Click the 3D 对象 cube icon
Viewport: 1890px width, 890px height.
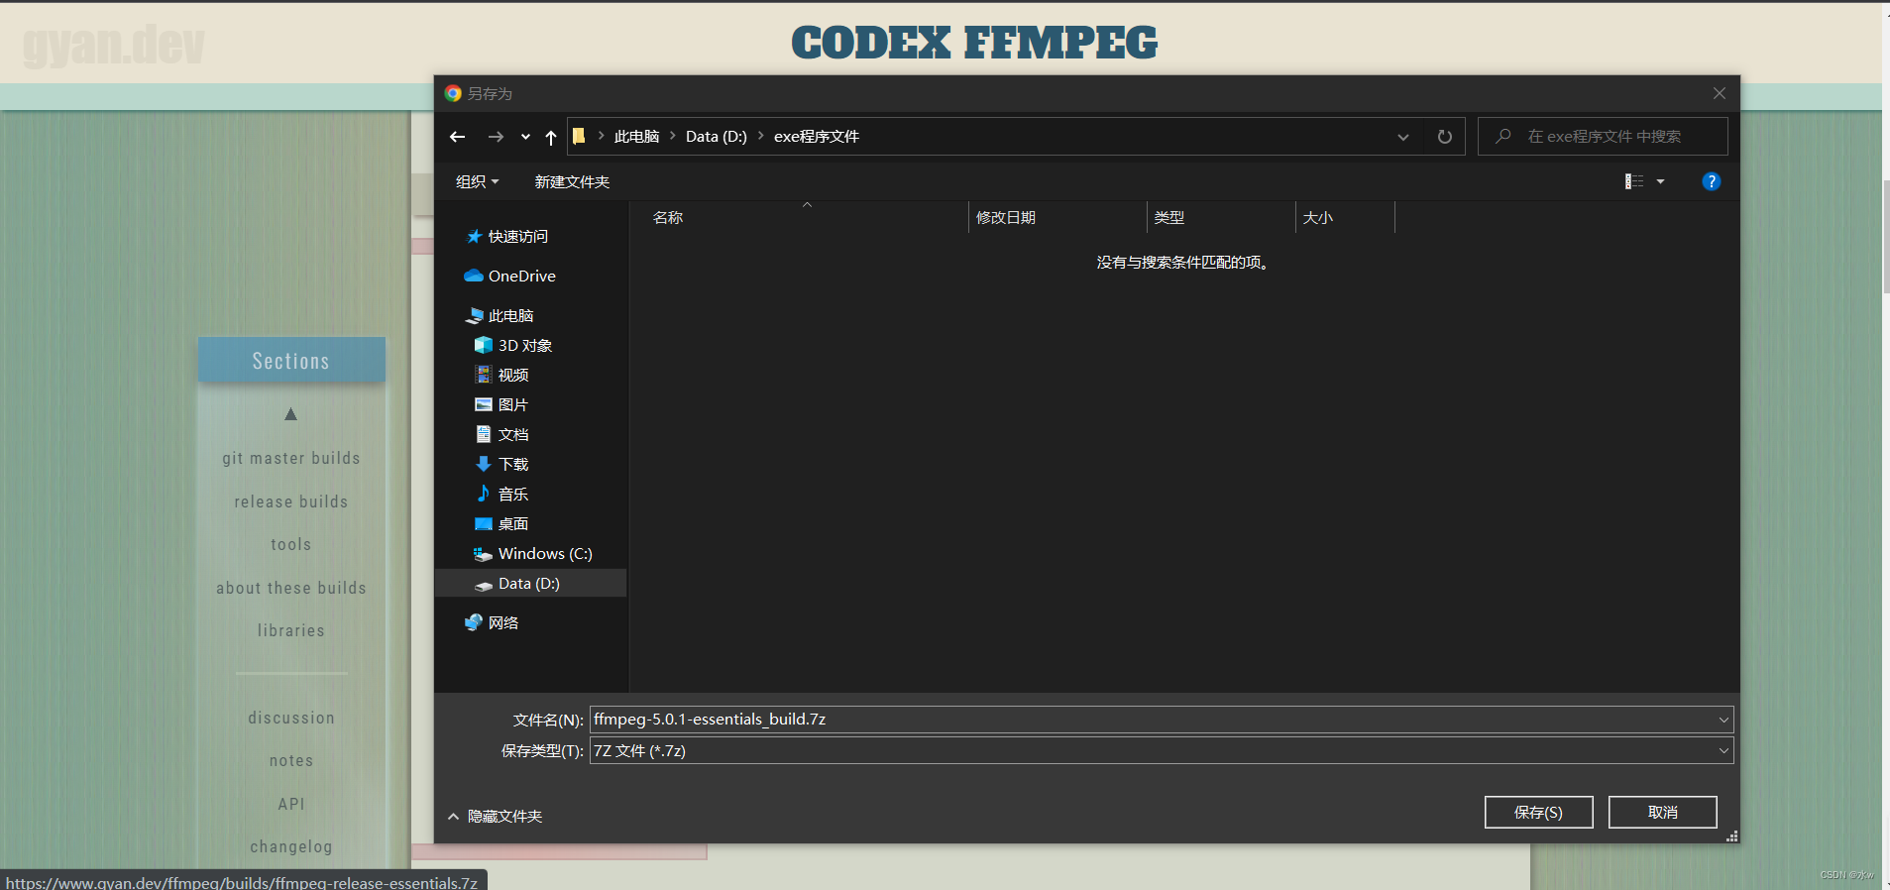point(484,345)
